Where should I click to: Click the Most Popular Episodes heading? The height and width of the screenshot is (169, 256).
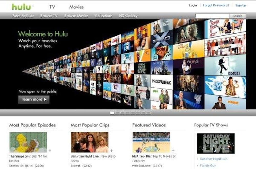click(32, 125)
